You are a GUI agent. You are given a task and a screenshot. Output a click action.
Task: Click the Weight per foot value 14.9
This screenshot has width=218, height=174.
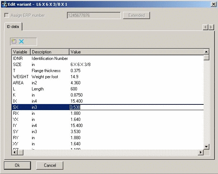[x=74, y=77]
